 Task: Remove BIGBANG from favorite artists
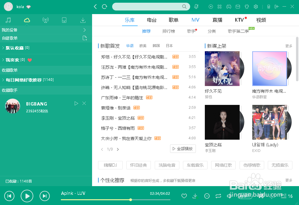(84, 103)
